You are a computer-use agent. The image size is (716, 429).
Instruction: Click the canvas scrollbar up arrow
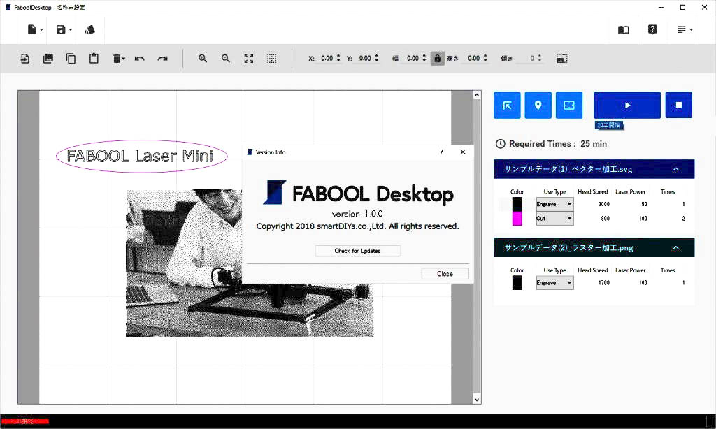click(477, 95)
